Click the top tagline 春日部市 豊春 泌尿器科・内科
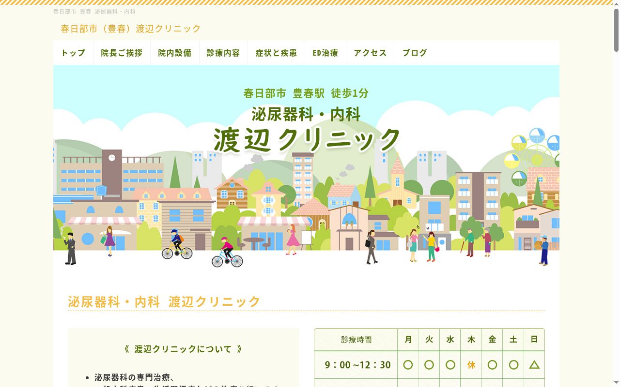Screen dimensions: 620x387 click(x=94, y=11)
